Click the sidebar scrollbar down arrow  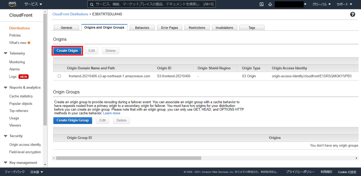45,165
